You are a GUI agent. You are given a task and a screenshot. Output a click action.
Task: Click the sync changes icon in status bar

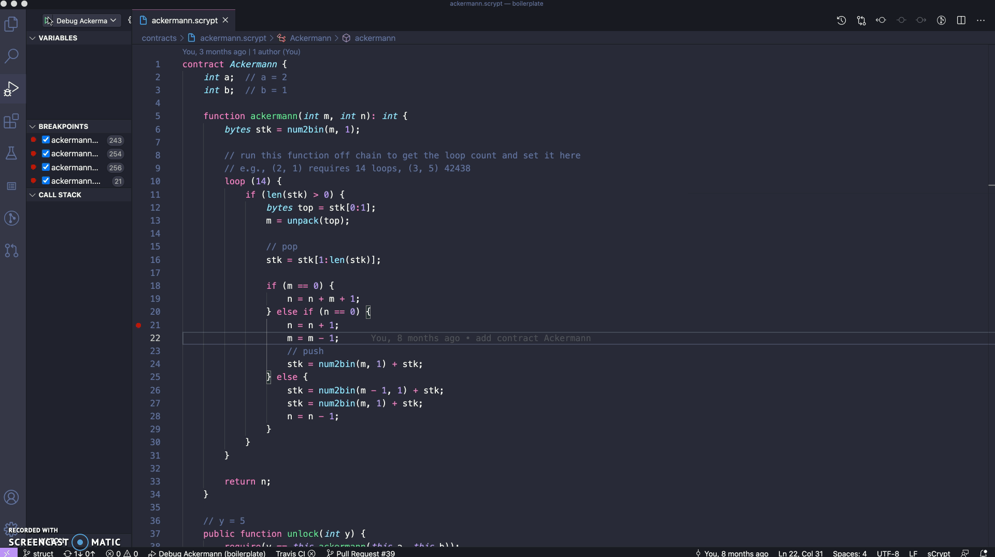pos(79,553)
